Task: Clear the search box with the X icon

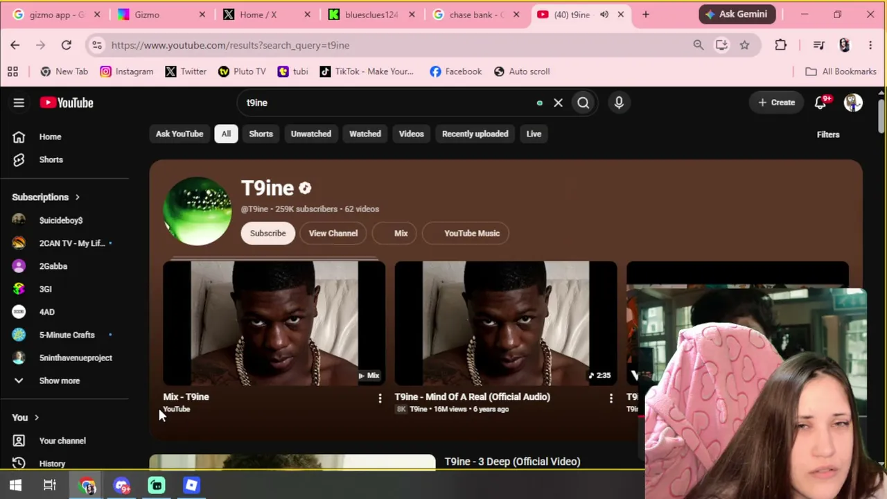Action: coord(558,103)
